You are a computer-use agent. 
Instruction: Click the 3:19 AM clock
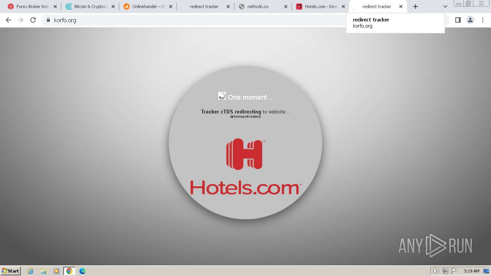coord(471,271)
